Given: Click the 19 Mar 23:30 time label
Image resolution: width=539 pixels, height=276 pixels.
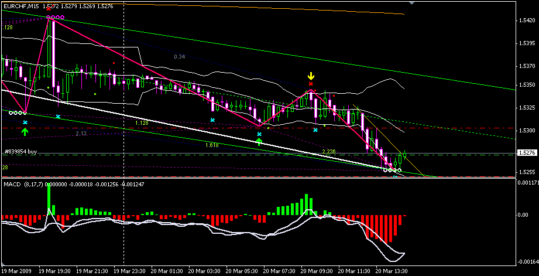Looking at the screenshot, I should (129, 272).
